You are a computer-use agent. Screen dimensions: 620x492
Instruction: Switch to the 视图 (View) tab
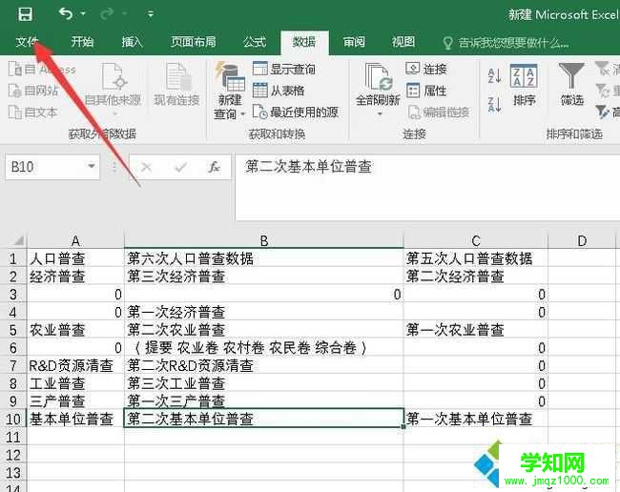click(403, 42)
